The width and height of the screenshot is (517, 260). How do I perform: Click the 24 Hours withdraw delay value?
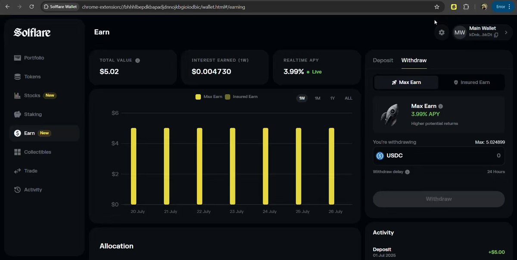point(496,172)
